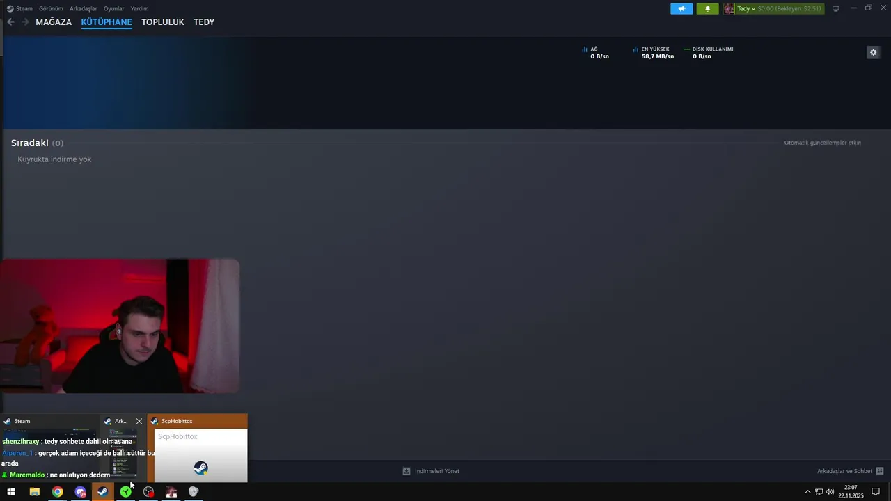The width and height of the screenshot is (891, 501).
Task: Go forward with the right arrow
Action: [x=25, y=22]
